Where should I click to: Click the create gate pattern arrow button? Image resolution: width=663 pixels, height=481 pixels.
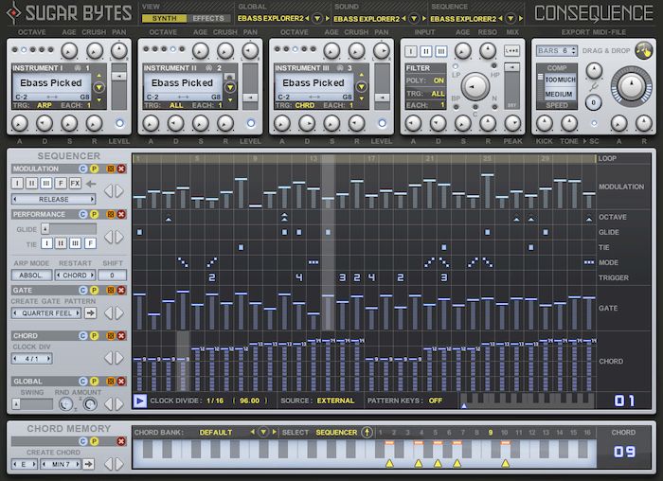click(x=90, y=312)
